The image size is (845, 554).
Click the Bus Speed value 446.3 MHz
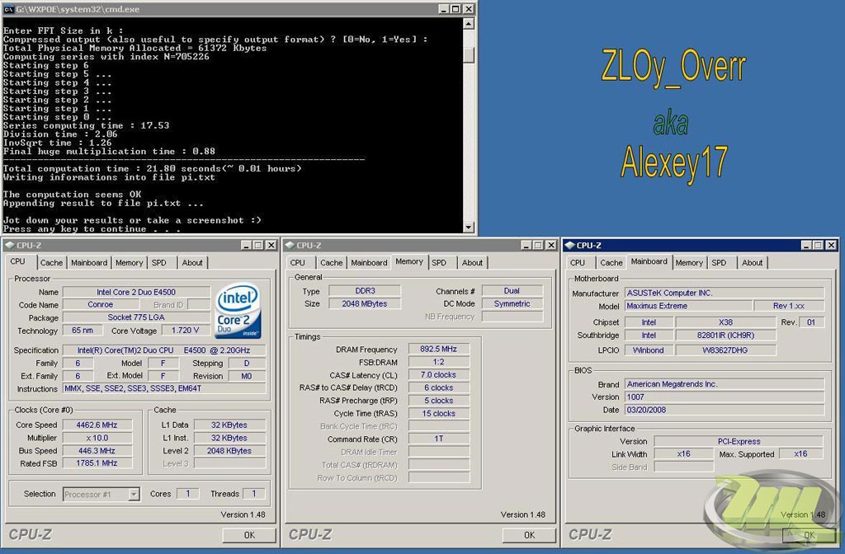(x=97, y=451)
